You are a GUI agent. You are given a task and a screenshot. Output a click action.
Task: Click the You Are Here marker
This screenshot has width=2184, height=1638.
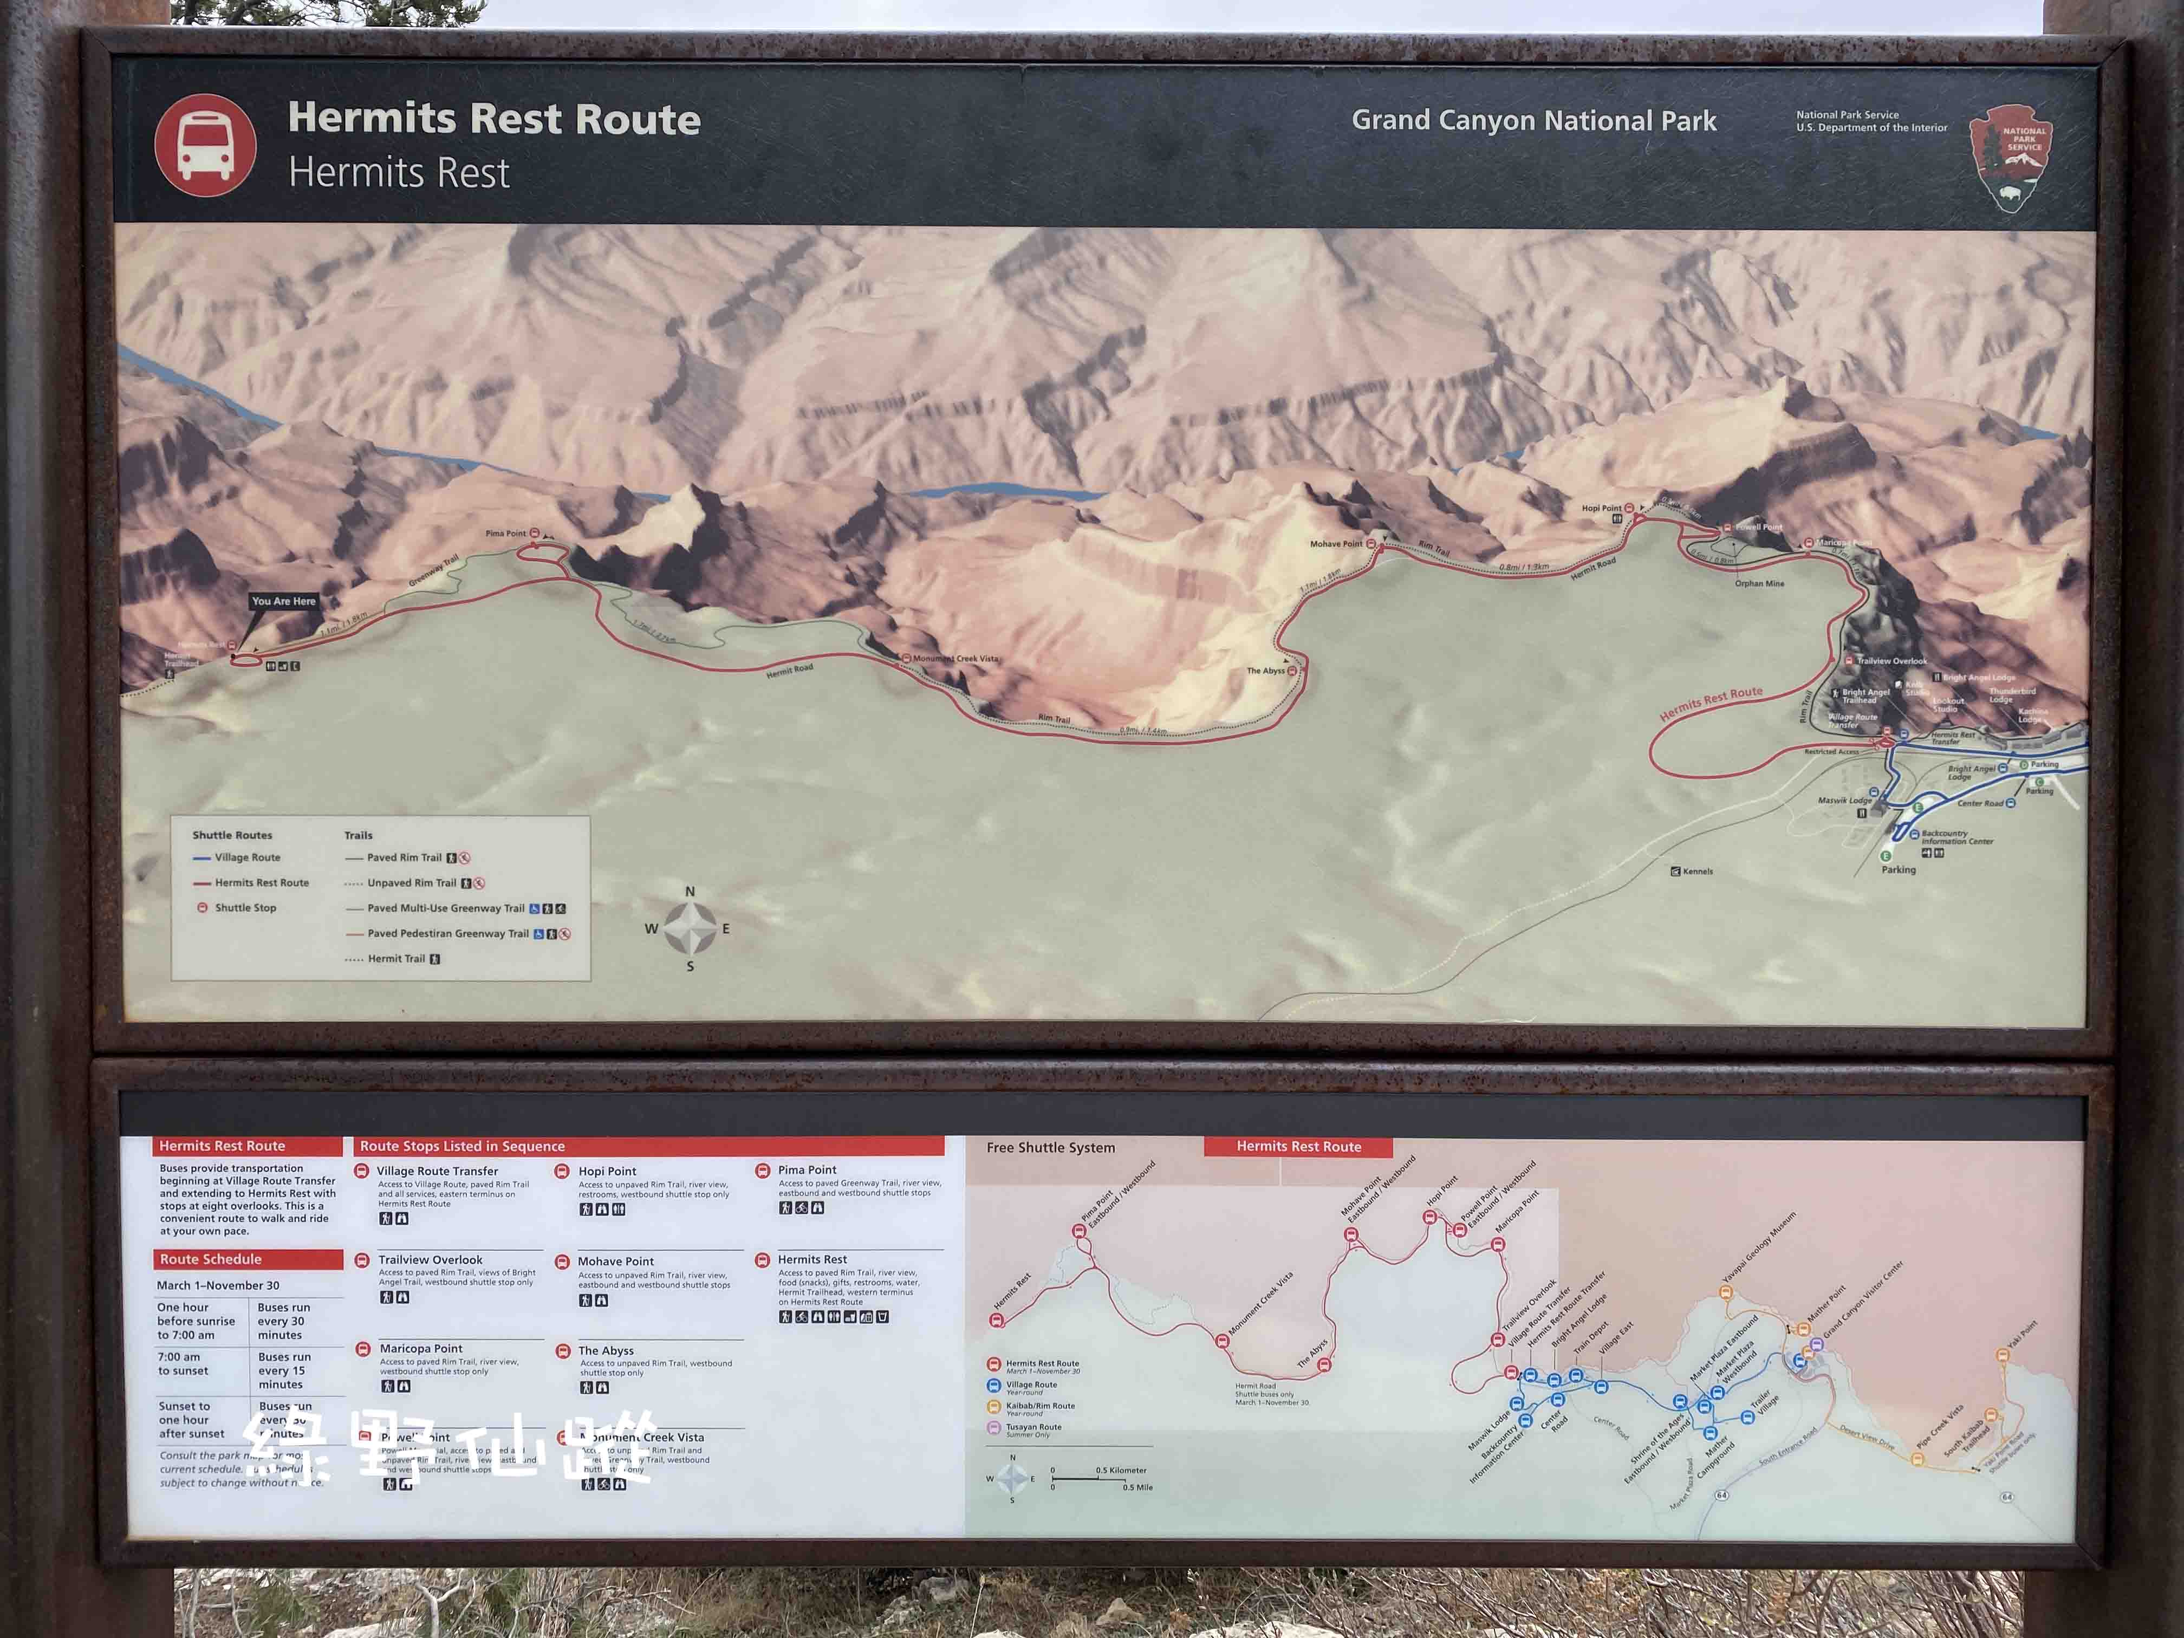point(283,601)
